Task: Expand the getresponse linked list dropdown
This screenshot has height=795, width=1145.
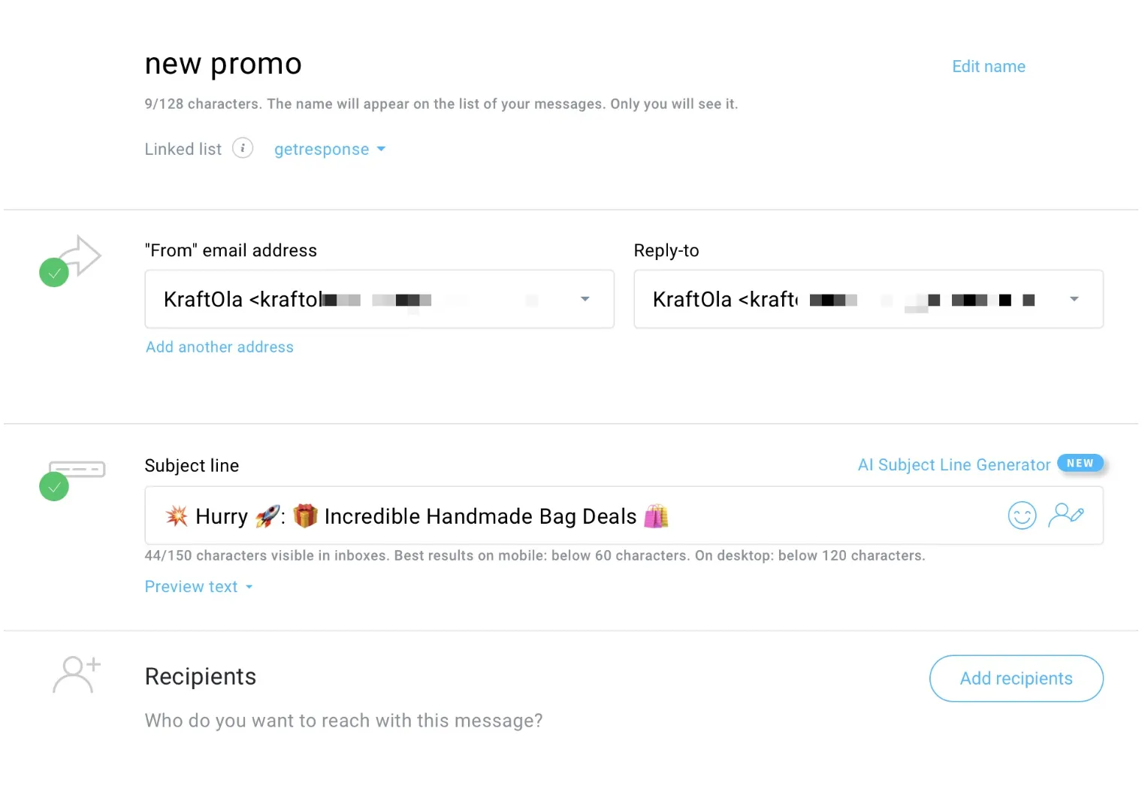Action: click(330, 150)
